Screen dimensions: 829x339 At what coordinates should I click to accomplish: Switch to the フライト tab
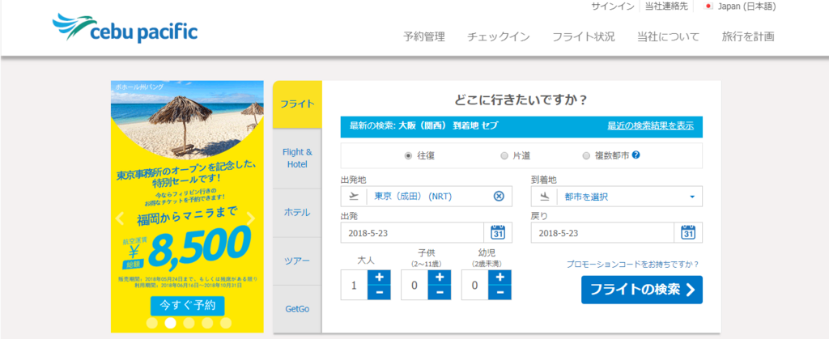pyautogui.click(x=297, y=104)
